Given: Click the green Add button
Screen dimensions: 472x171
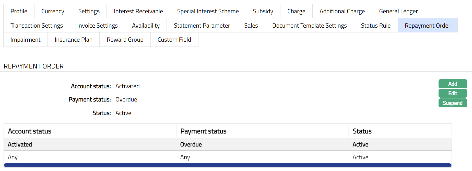Looking at the screenshot, I should click(452, 84).
